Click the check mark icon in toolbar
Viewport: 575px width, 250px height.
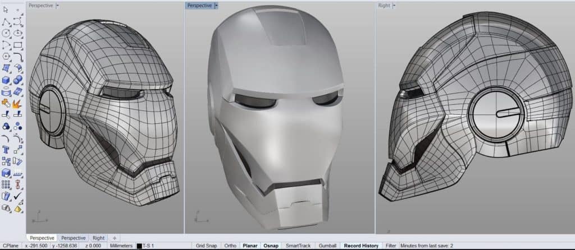pos(17,196)
